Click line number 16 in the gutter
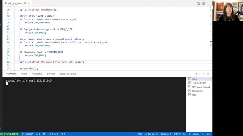This screenshot has width=243, height=136. pyautogui.click(x=8, y=10)
